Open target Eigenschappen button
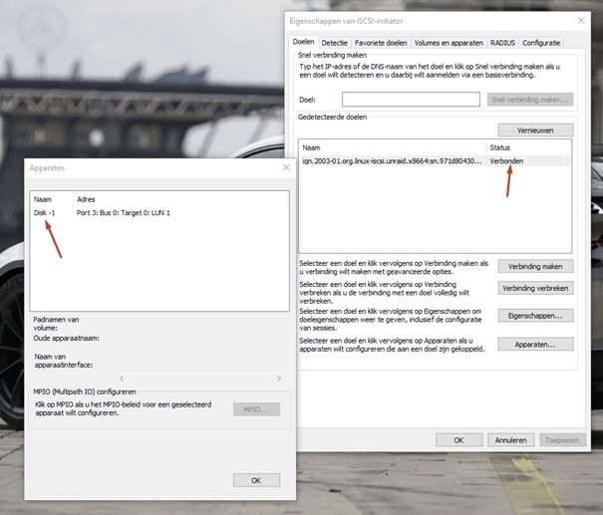Image resolution: width=603 pixels, height=515 pixels. [x=535, y=316]
